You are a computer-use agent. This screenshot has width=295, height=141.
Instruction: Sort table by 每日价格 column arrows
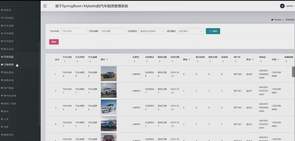(x=197, y=61)
